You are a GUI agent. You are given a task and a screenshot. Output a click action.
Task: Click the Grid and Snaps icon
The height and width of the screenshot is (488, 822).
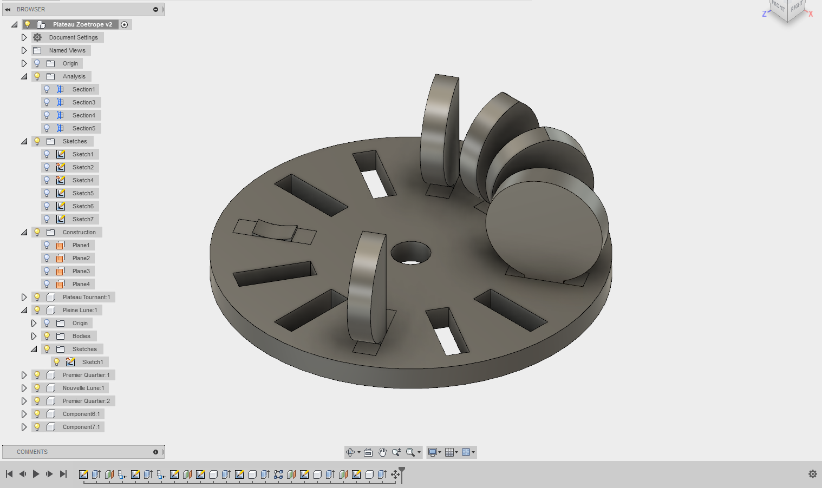(x=449, y=452)
